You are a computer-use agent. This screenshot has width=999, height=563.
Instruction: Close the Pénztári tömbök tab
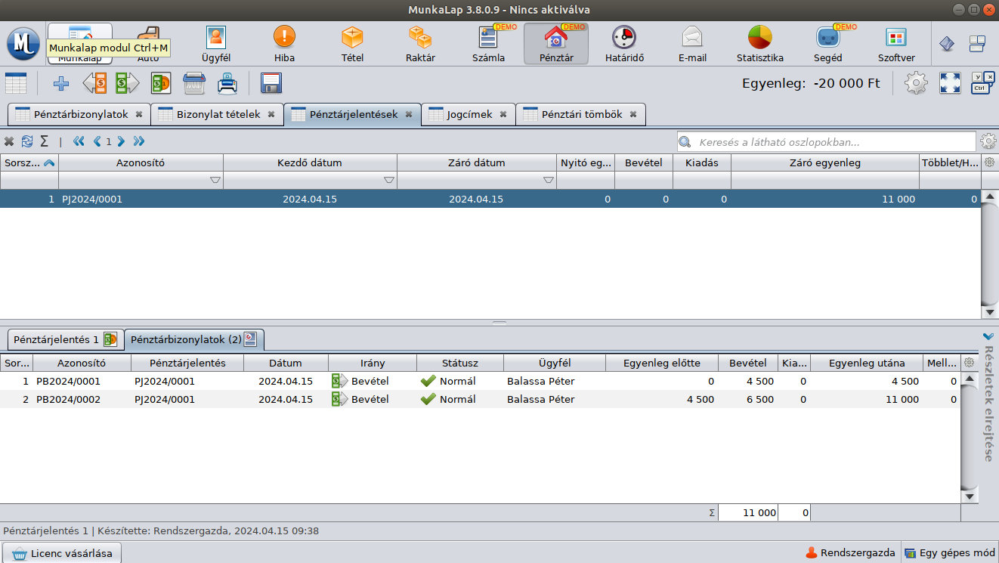tap(633, 115)
